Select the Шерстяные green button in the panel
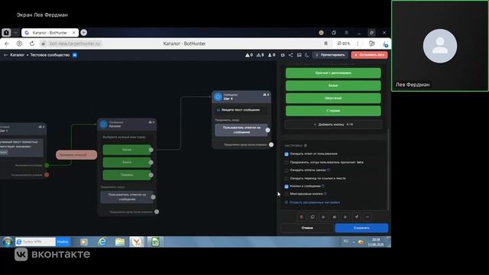This screenshot has height=275, width=489. click(333, 99)
